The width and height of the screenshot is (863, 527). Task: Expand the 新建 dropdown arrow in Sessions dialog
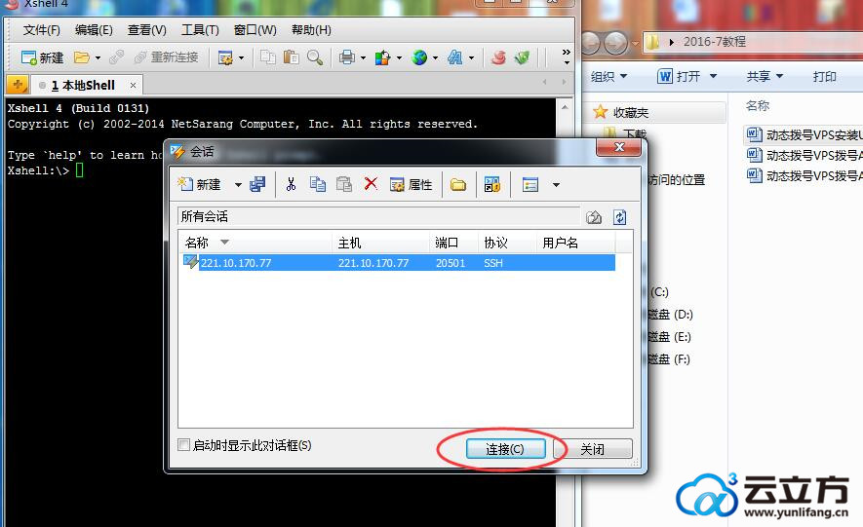click(238, 185)
